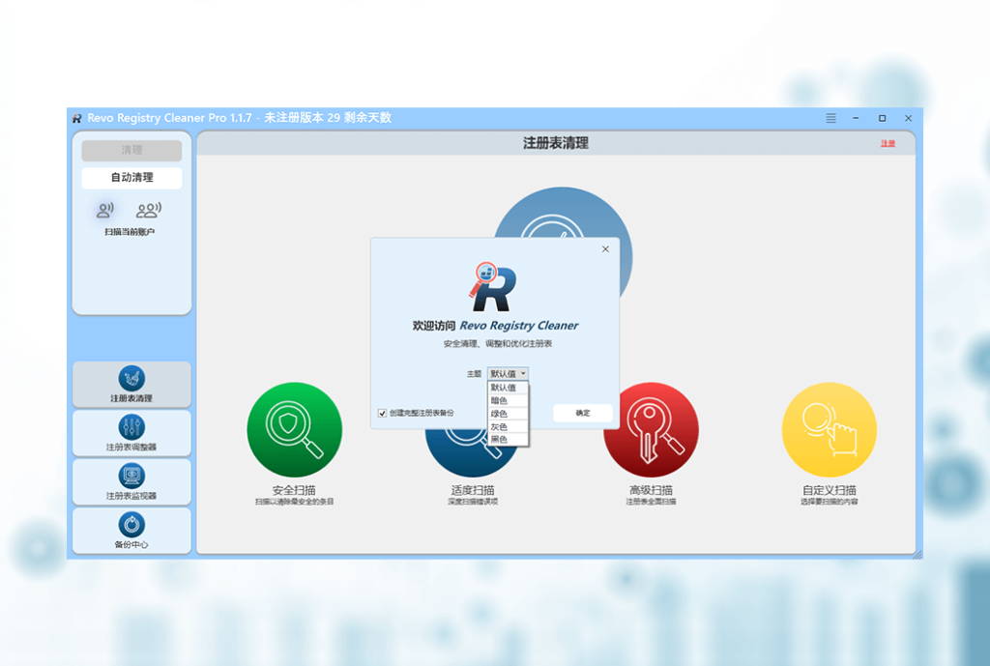Click the 扫描当前账户 label
This screenshot has height=666, width=990.
(130, 232)
